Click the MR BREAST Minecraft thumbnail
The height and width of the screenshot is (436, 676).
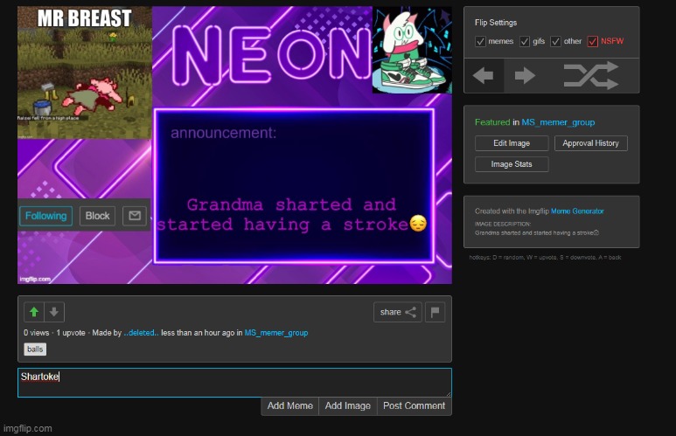pos(85,73)
